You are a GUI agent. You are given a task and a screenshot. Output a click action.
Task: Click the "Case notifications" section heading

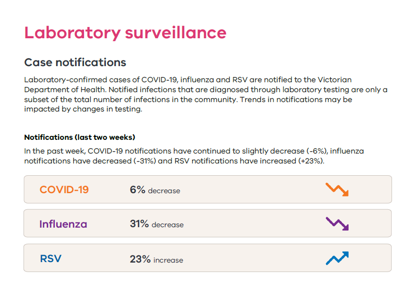tap(75, 62)
